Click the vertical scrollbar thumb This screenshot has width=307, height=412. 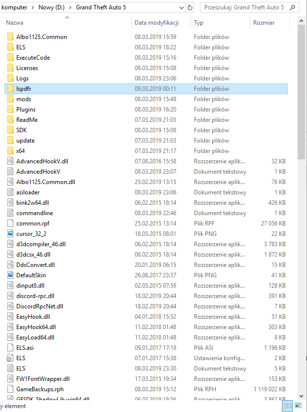point(301,92)
